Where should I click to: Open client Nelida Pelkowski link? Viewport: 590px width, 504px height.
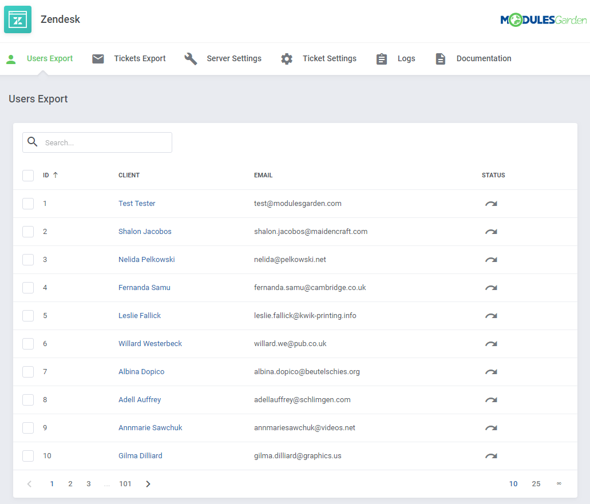point(146,260)
